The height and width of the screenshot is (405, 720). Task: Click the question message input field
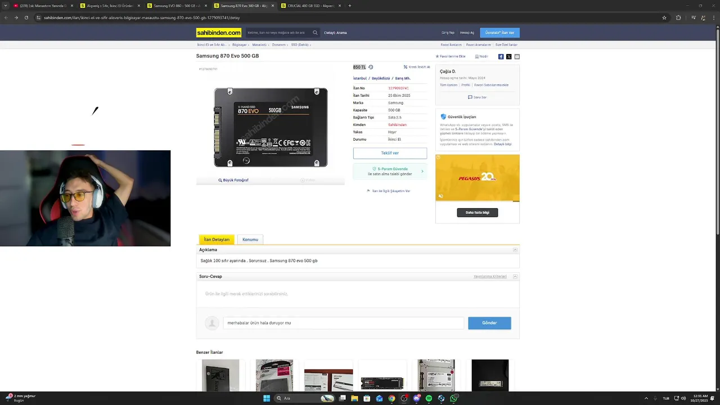343,323
